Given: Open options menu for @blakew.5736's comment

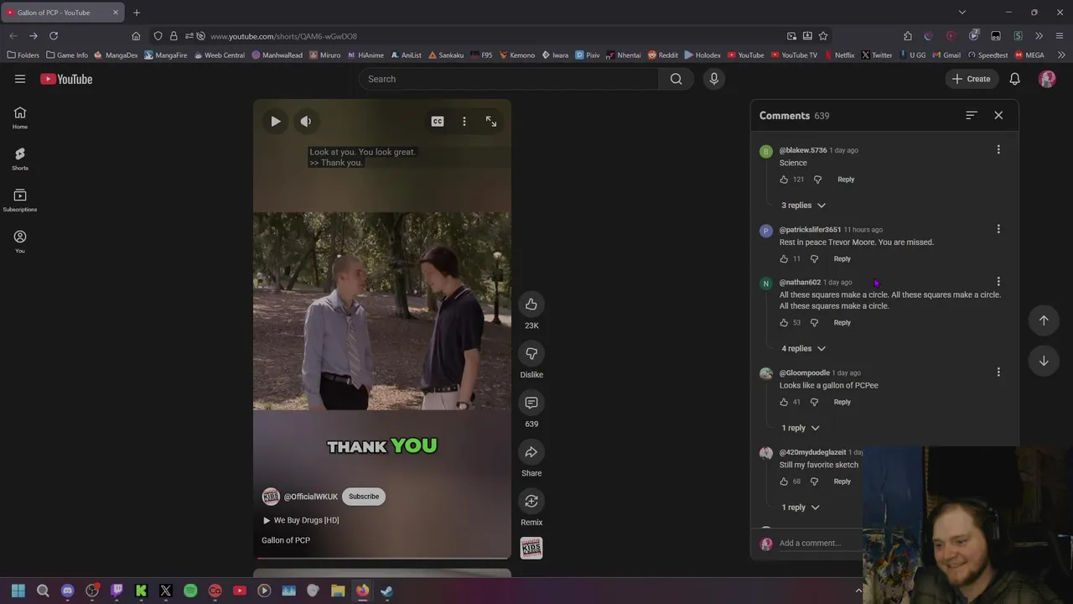Looking at the screenshot, I should pyautogui.click(x=998, y=149).
